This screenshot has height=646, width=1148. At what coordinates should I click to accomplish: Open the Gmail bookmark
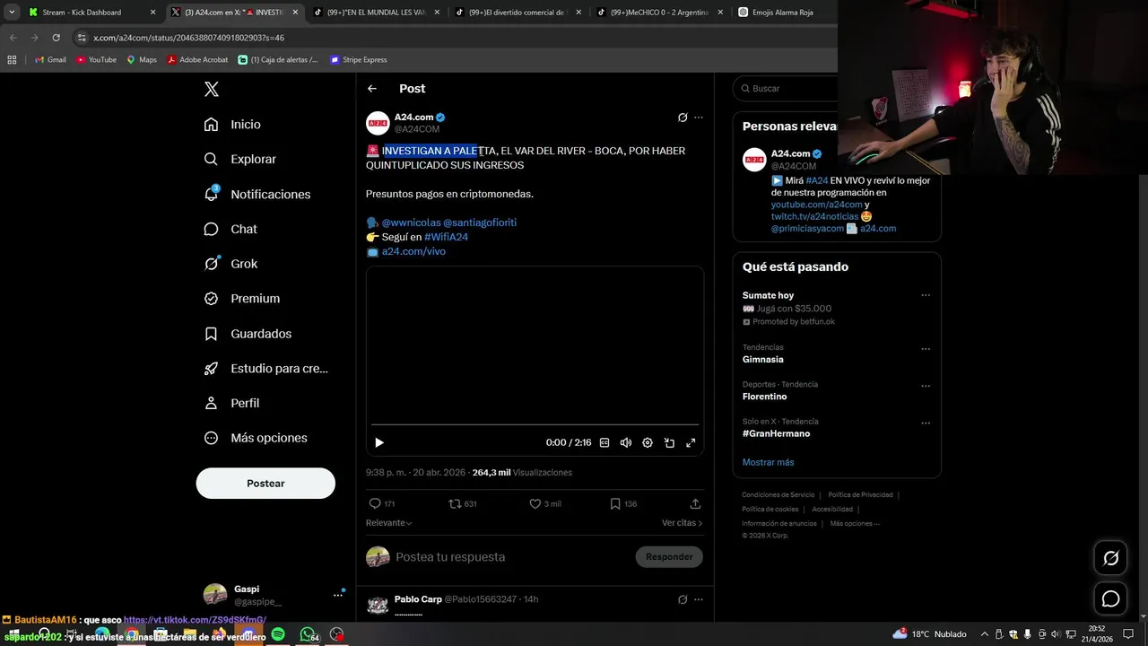(50, 60)
